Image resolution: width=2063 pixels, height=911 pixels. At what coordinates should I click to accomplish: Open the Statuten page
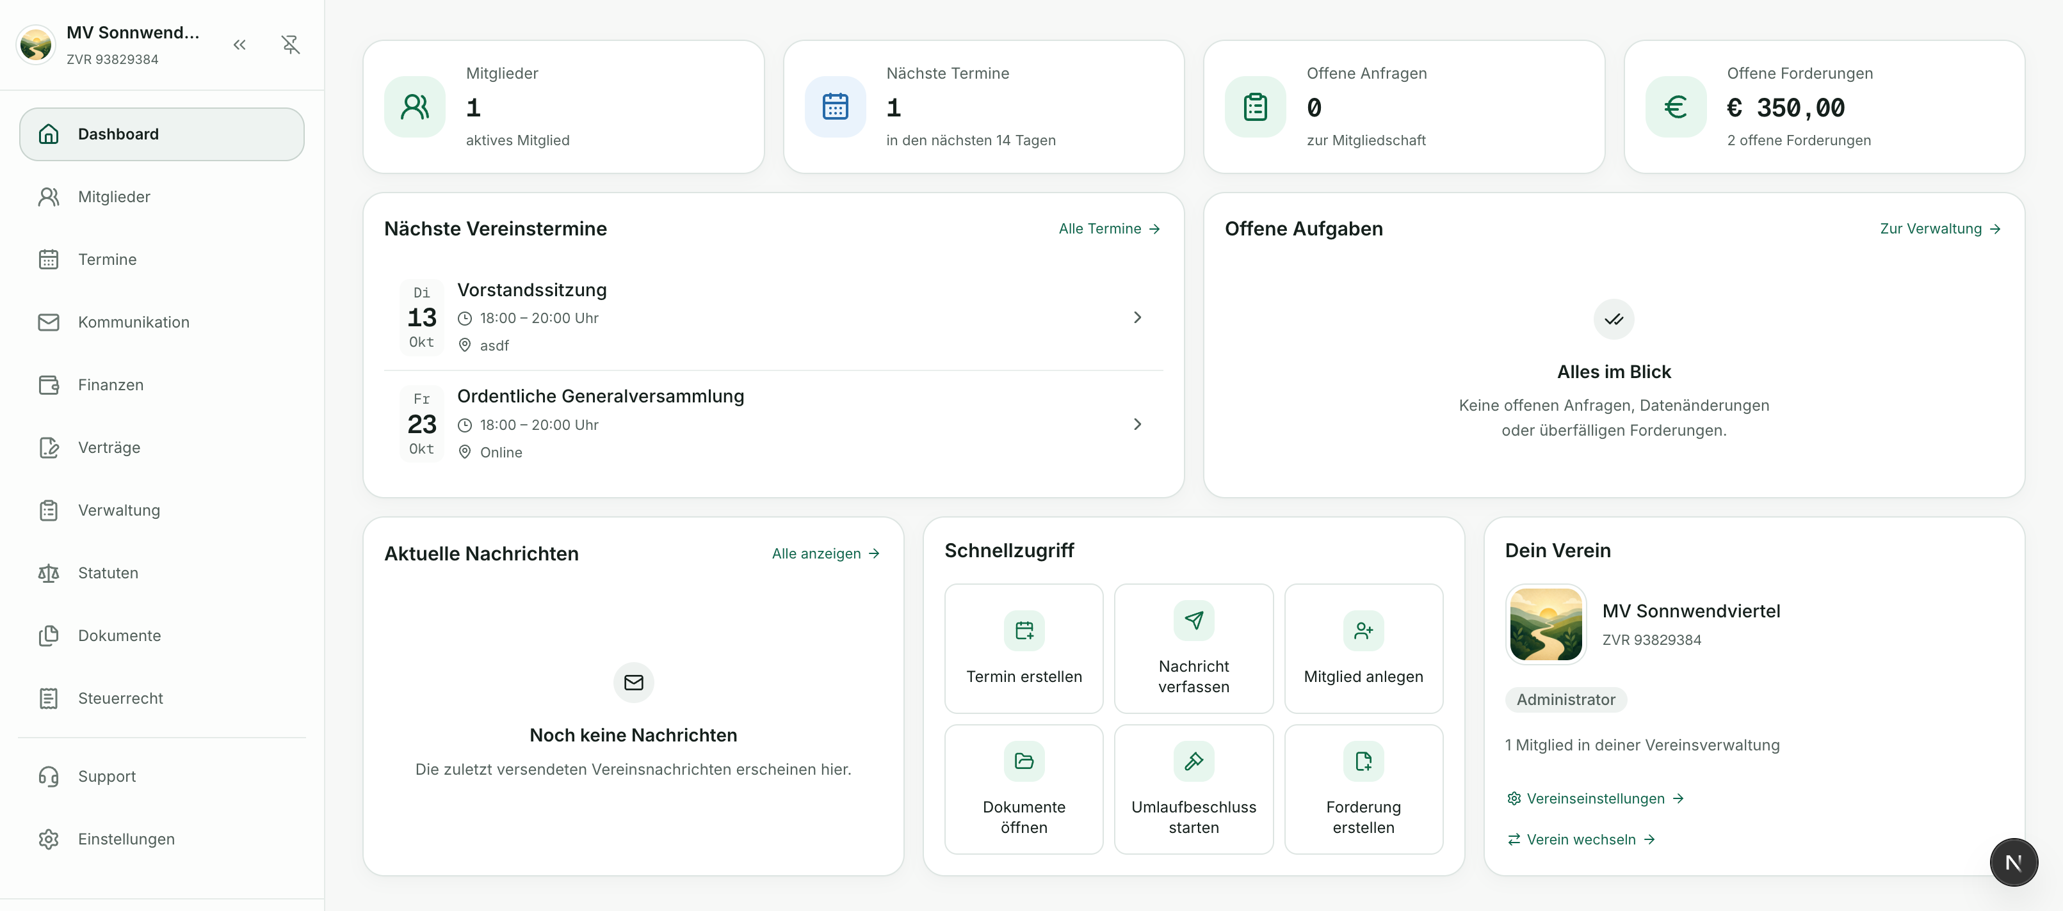[162, 573]
